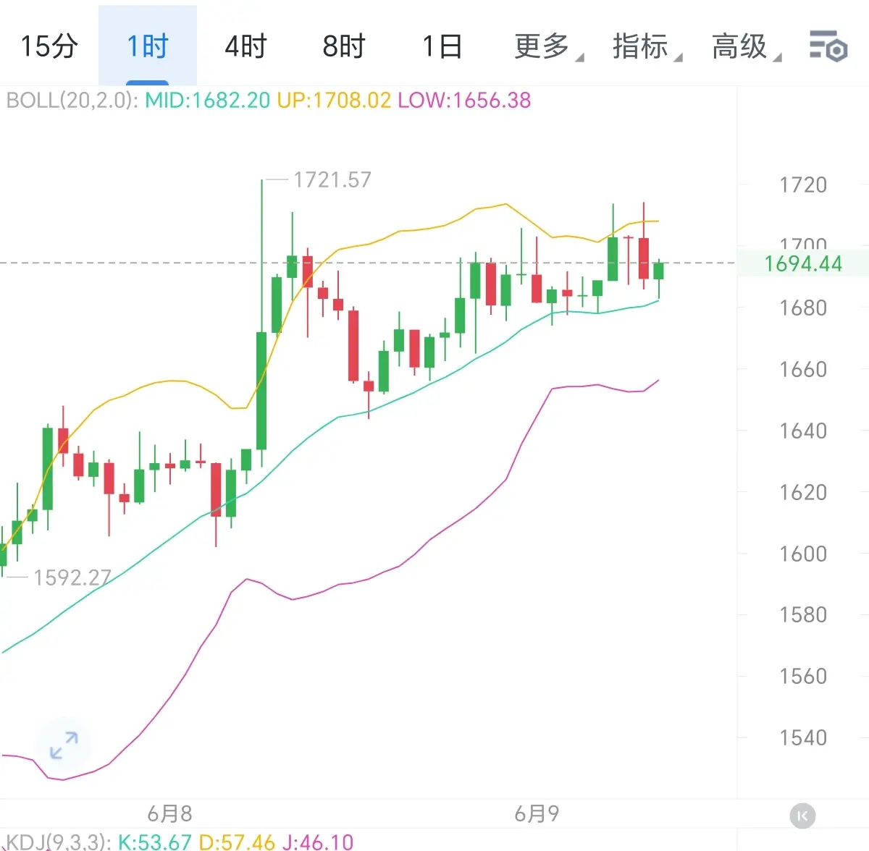Click the 6月8 date label
The height and width of the screenshot is (851, 869).
tap(170, 814)
